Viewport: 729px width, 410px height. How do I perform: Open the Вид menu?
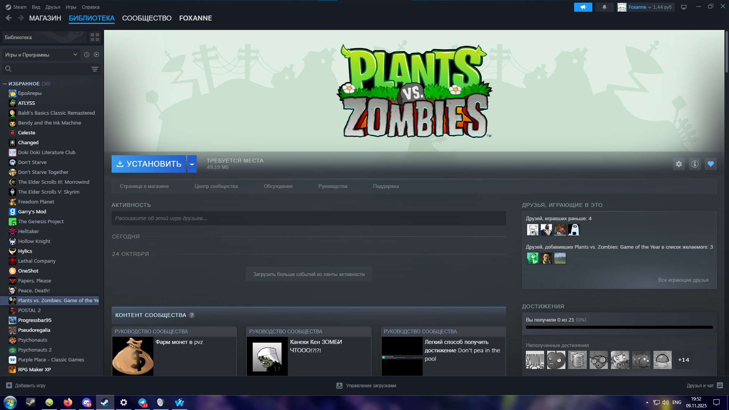(36, 7)
